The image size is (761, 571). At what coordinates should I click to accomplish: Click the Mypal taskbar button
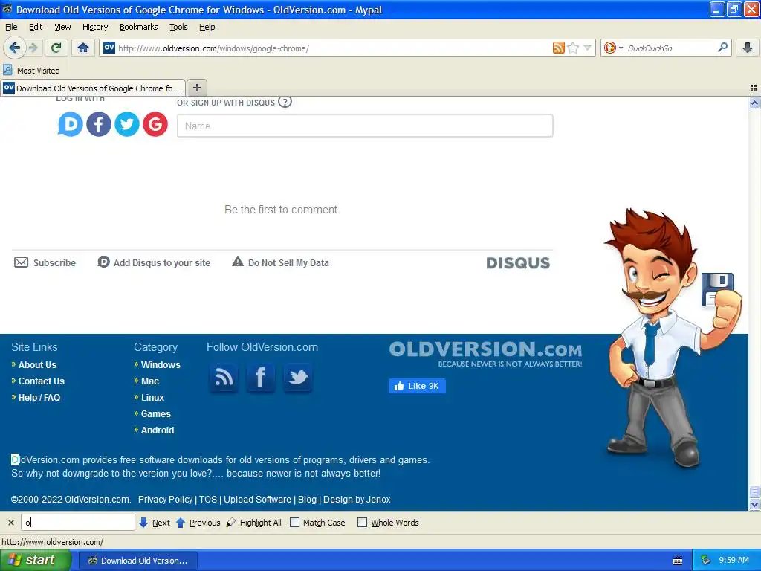pyautogui.click(x=137, y=561)
